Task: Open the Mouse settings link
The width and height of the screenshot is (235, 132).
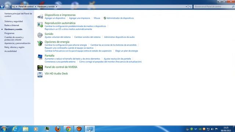Action: [x=97, y=18]
